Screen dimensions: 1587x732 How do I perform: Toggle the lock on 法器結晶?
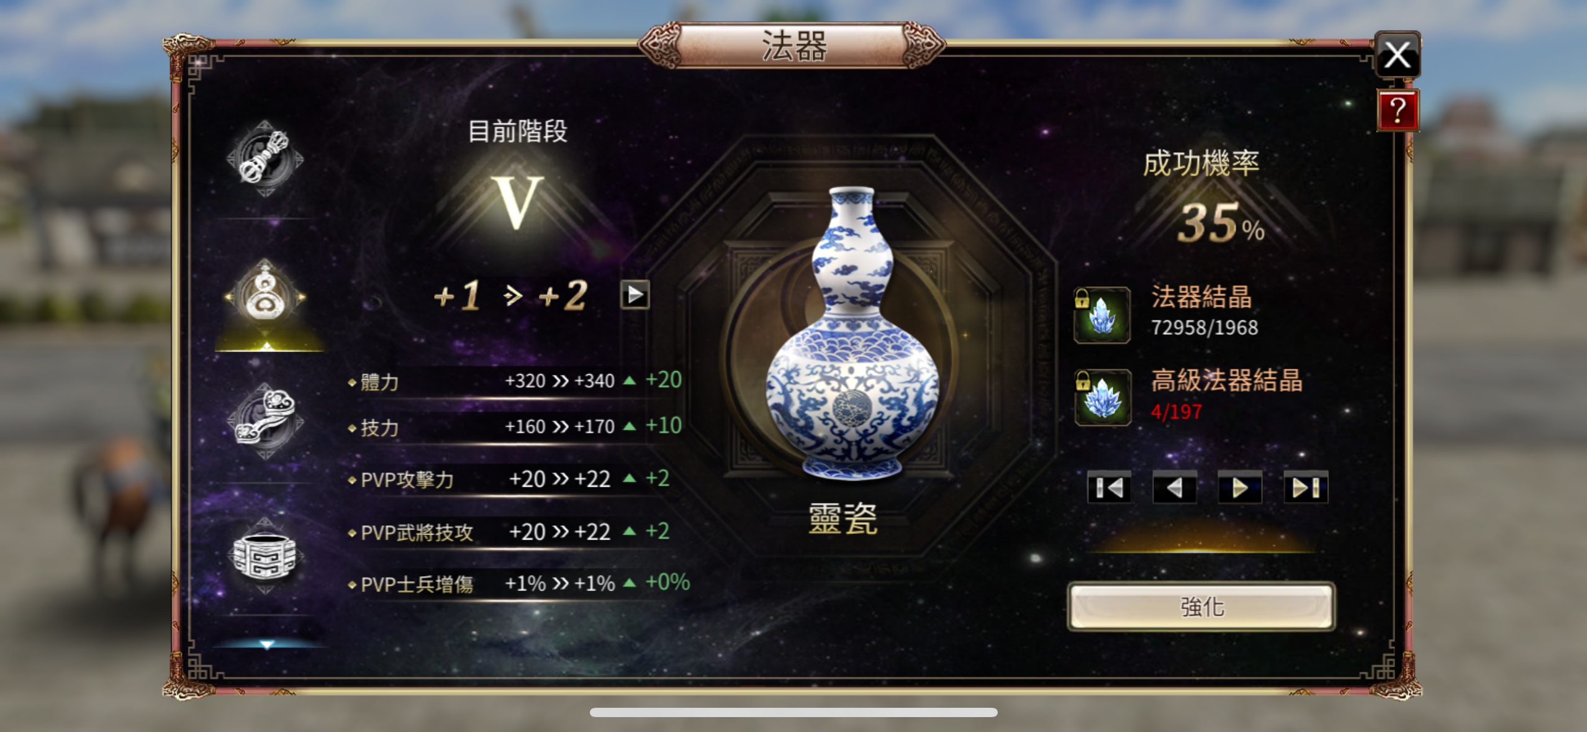point(1082,299)
